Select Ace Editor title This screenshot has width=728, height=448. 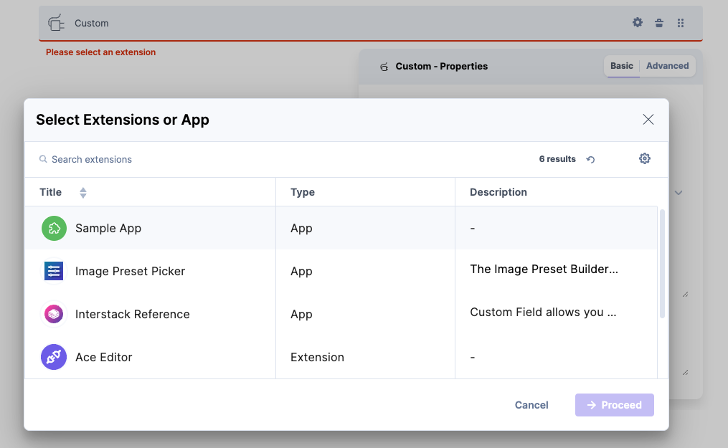tap(103, 357)
